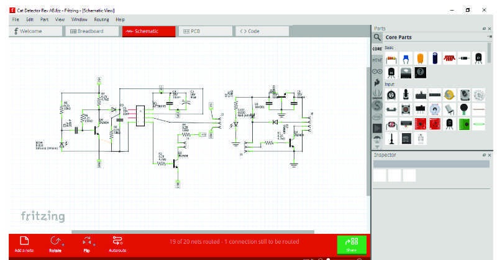Switch to the Welcome tab
This screenshot has width=497, height=260.
[35, 31]
